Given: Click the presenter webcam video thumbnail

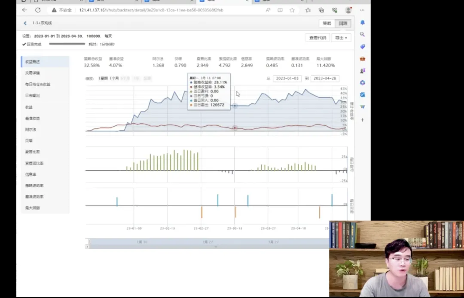Looking at the screenshot, I should (397, 259).
